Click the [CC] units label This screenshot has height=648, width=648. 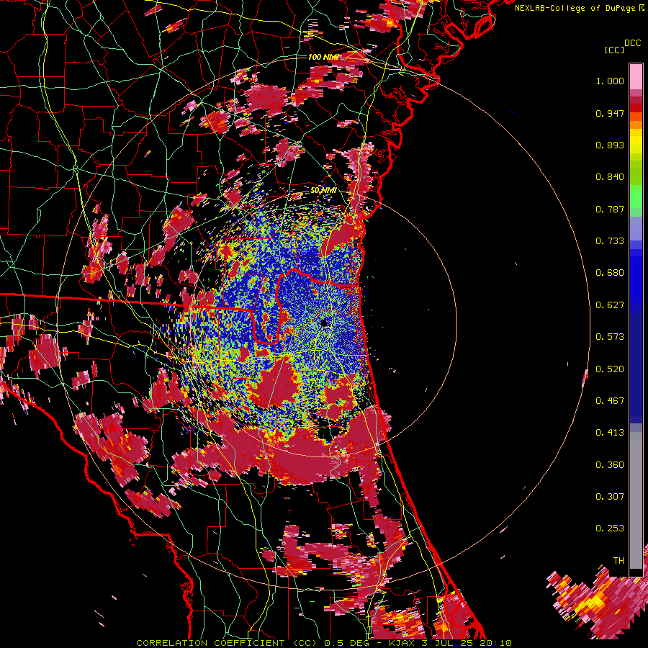614,50
